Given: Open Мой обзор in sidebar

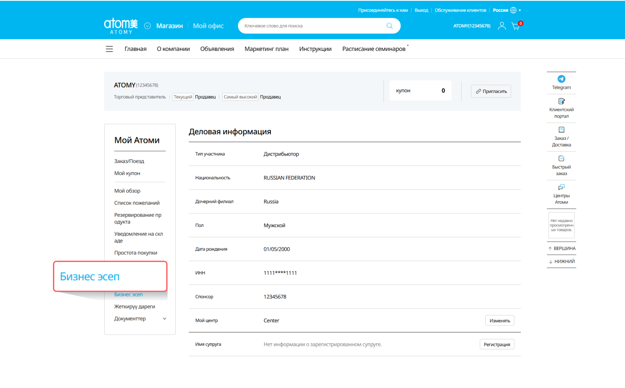Looking at the screenshot, I should pos(127,191).
